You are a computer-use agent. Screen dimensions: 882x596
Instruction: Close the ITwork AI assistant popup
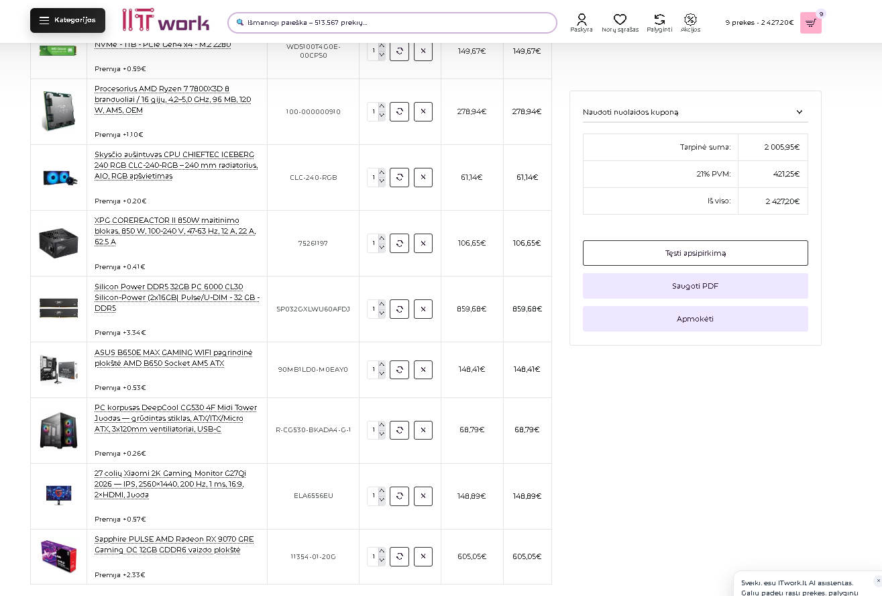click(x=878, y=581)
